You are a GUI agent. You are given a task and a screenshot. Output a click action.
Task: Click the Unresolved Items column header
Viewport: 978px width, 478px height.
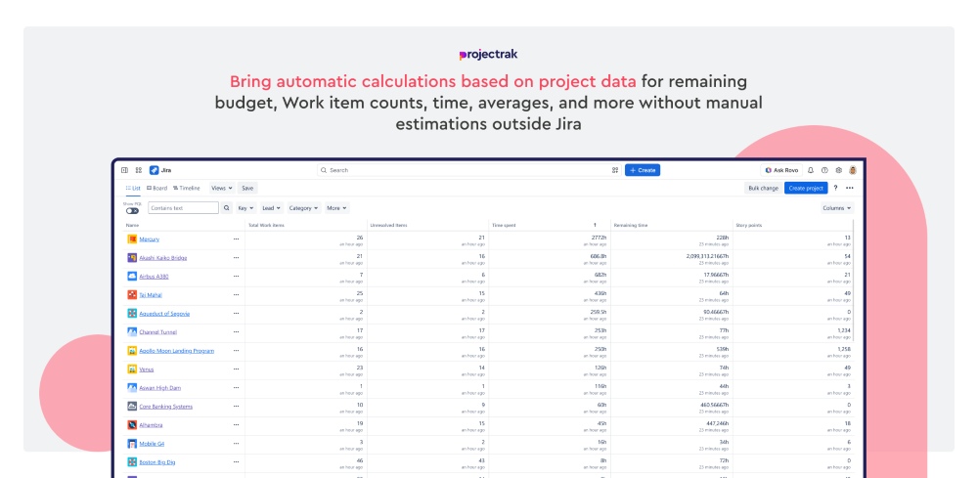(x=388, y=225)
